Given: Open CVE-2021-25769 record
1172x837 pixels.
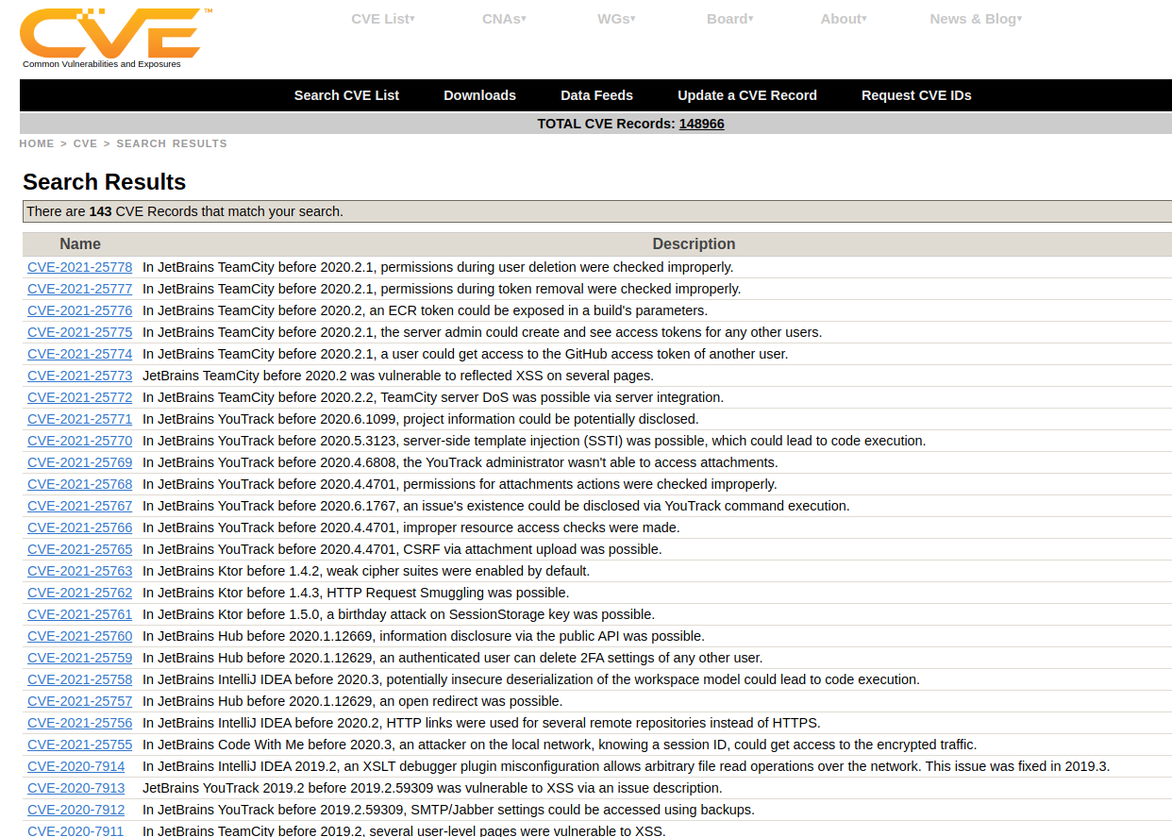Looking at the screenshot, I should (x=80, y=462).
